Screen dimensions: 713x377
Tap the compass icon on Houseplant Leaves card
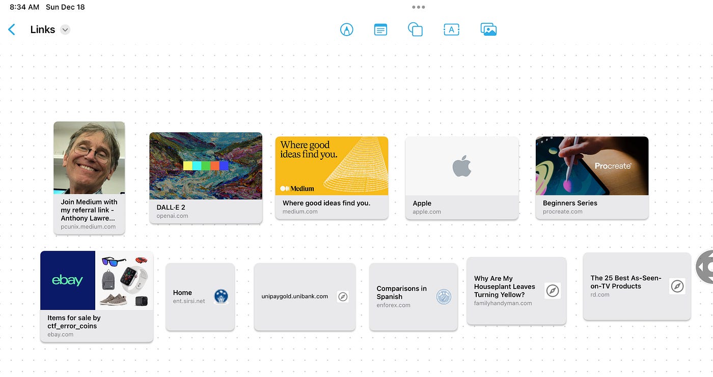[553, 291]
